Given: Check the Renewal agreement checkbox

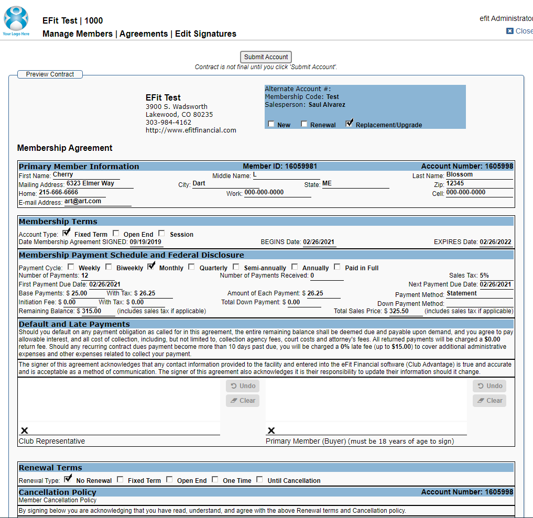Looking at the screenshot, I should pos(304,124).
